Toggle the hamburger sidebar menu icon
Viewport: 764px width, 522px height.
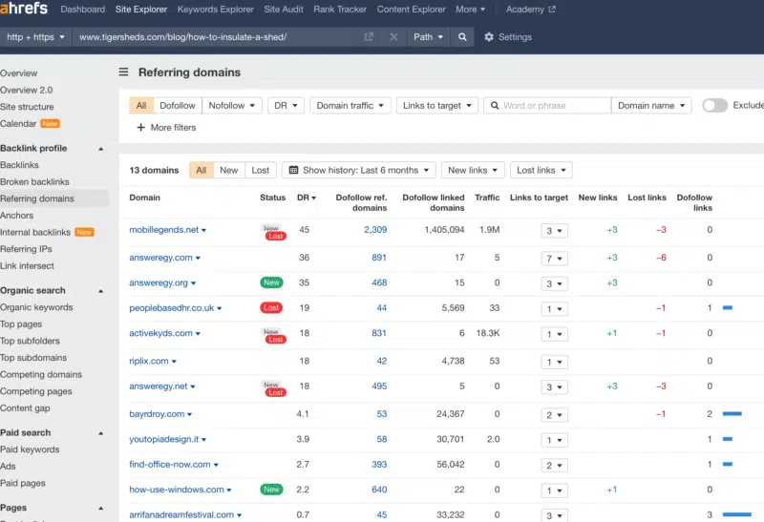pos(123,73)
